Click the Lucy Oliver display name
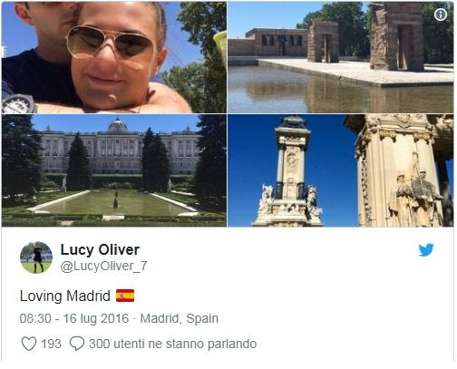The image size is (457, 369). click(100, 249)
